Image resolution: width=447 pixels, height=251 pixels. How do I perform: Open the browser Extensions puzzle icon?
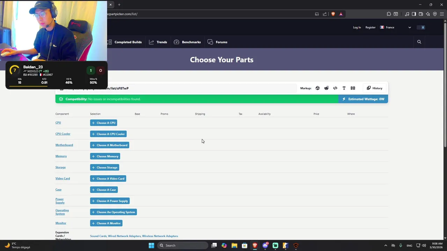[x=389, y=14]
